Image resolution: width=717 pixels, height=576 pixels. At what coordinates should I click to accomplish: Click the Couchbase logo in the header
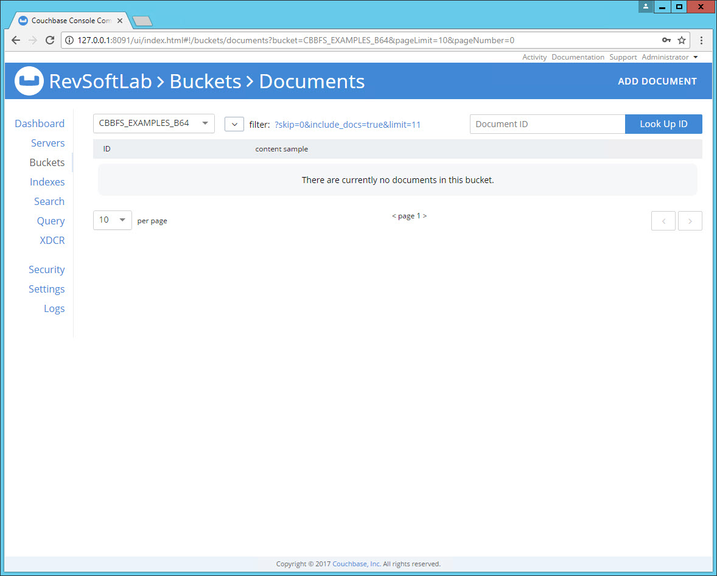pos(29,82)
